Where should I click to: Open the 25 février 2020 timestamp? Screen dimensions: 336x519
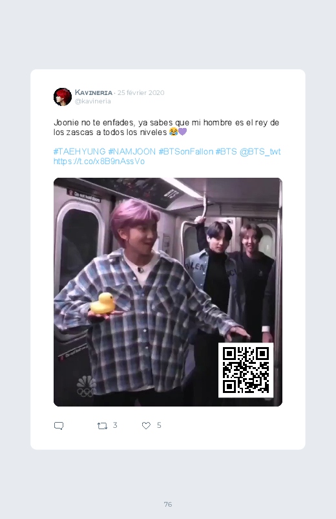(x=141, y=92)
